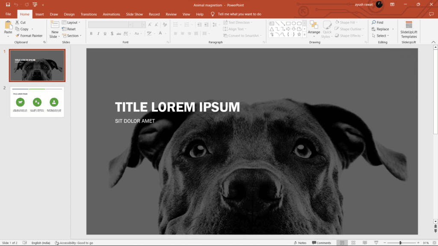Toggle italic formatting

(x=98, y=33)
